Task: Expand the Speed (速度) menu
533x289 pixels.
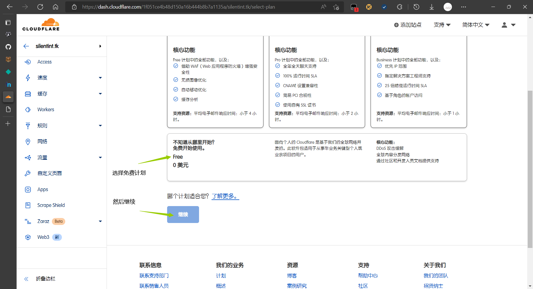Action: point(100,78)
